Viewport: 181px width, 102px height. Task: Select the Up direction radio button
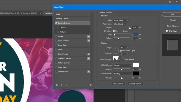click(x=114, y=31)
